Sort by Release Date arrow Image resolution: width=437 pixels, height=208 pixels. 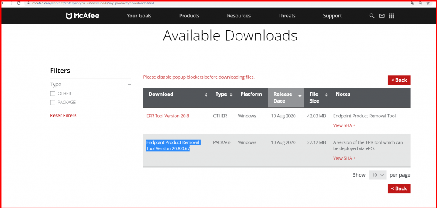pos(300,96)
